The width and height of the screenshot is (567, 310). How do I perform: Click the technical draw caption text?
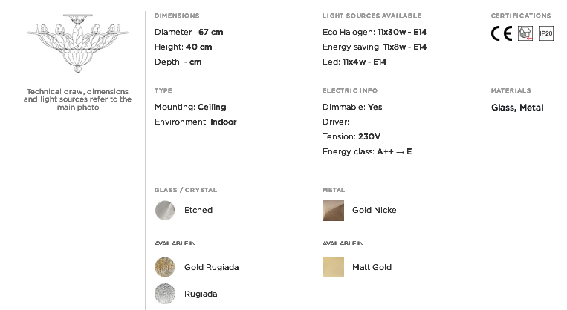(x=78, y=99)
